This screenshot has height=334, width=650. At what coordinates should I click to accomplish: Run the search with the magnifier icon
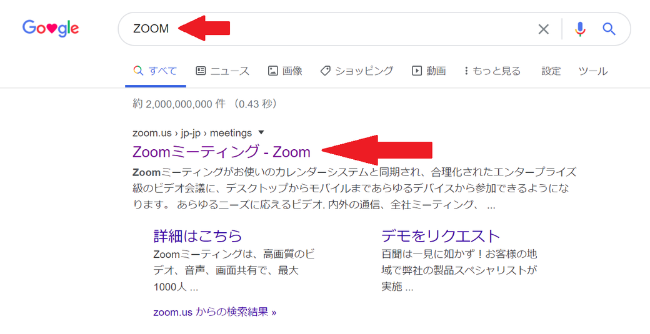tap(609, 29)
